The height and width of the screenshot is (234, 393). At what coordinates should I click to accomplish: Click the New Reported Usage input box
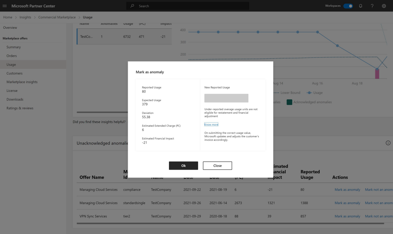click(226, 98)
